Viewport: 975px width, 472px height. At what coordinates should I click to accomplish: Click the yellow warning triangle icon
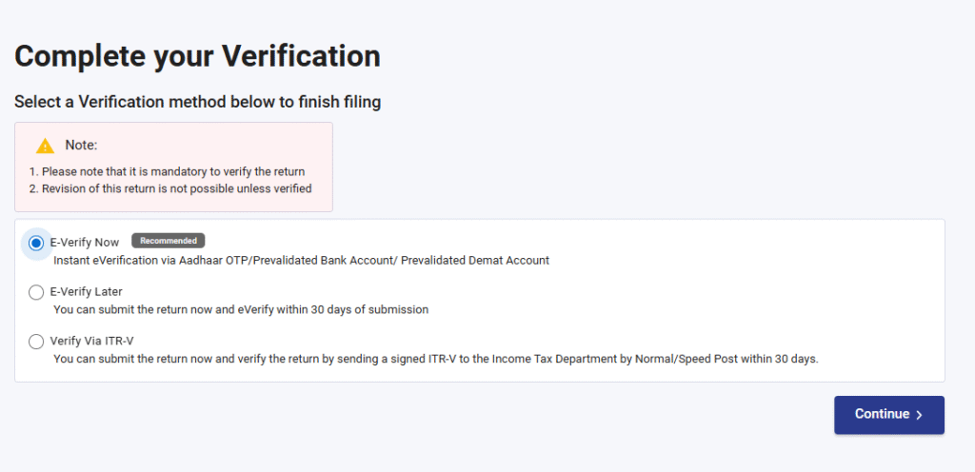click(x=45, y=147)
